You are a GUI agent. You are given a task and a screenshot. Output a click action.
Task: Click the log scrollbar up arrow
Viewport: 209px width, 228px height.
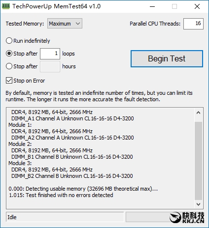pyautogui.click(x=198, y=113)
